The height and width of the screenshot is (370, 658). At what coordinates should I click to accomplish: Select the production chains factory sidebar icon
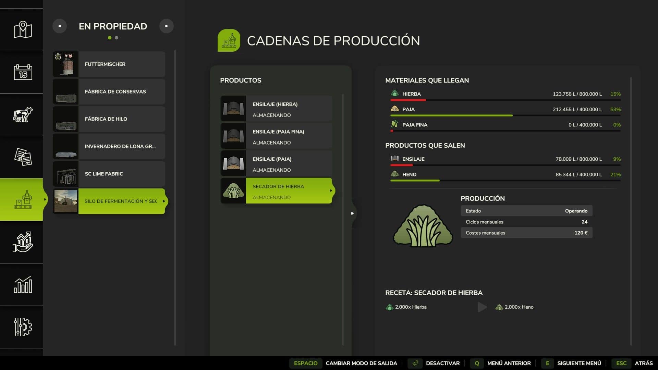[x=23, y=200]
